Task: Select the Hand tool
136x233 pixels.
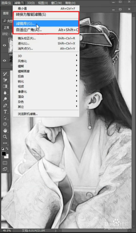Action: coord(5,131)
